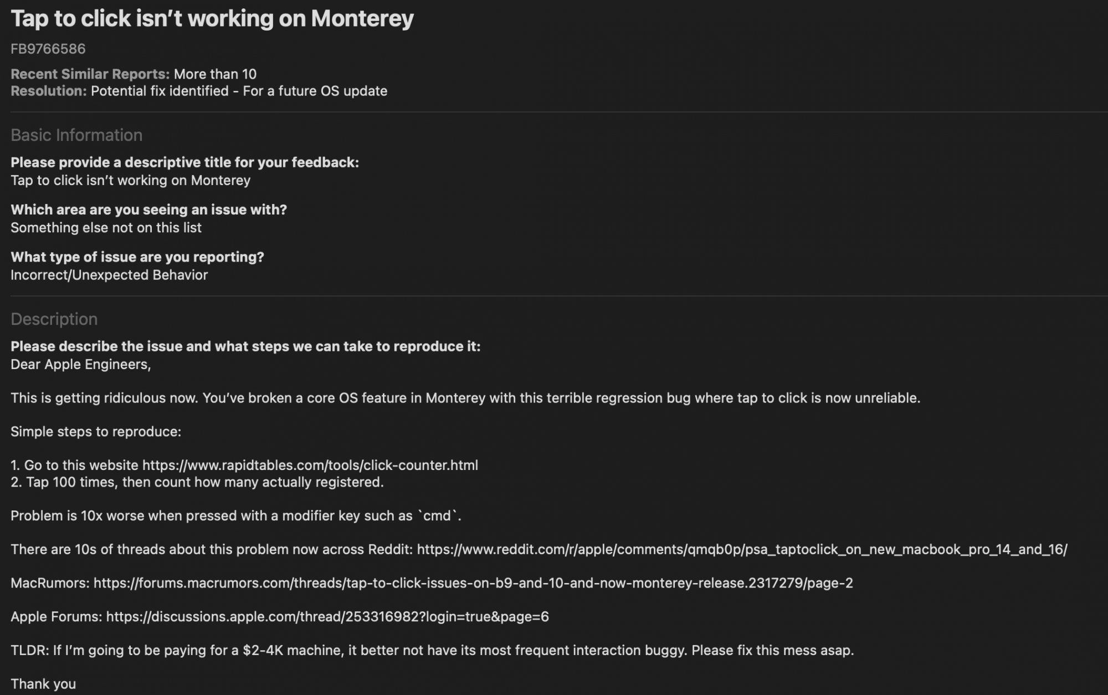Image resolution: width=1108 pixels, height=695 pixels.
Task: Click the feedback ID FB9766586
Action: [x=48, y=49]
